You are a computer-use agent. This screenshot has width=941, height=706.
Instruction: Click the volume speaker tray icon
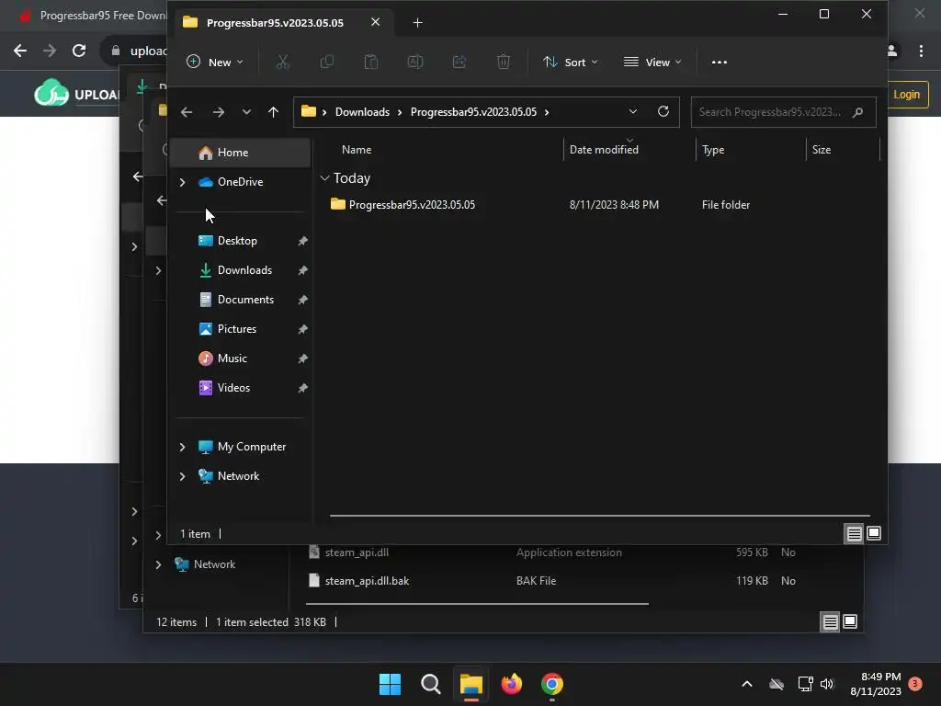point(827,684)
